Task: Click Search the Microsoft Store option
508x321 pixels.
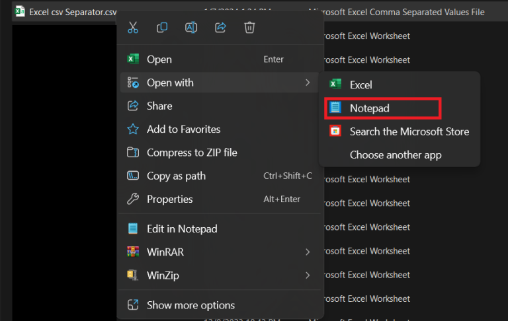Action: click(x=409, y=131)
